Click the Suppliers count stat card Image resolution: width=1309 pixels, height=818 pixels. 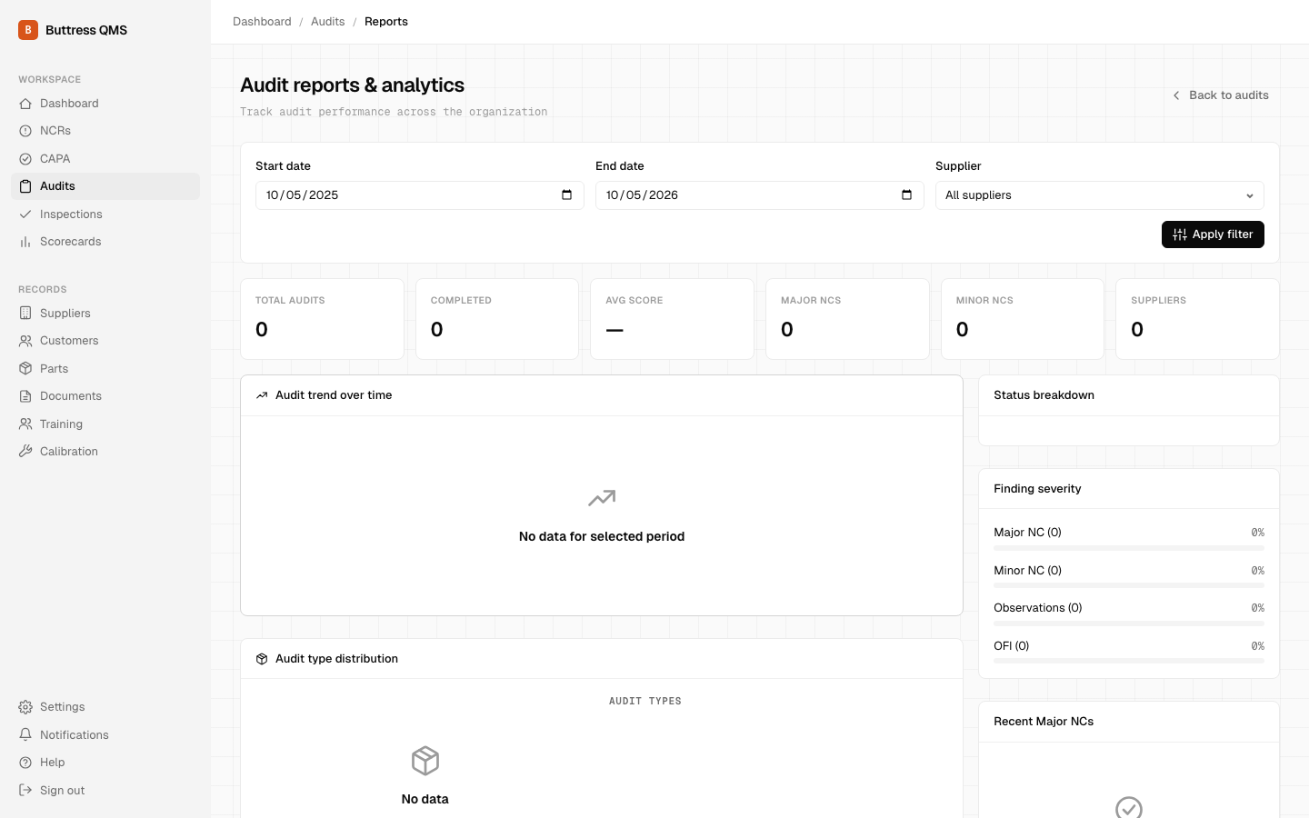point(1197,319)
